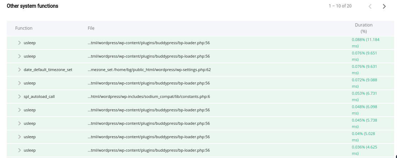
Task: Expand the usleep row with 4.625 ms duration
Action: [19, 150]
